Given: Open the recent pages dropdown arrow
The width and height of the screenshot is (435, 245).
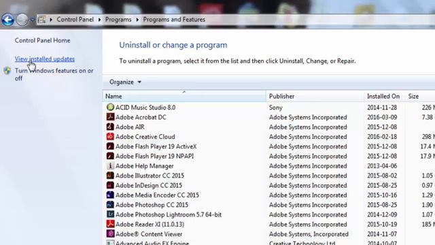Looking at the screenshot, I should pyautogui.click(x=32, y=20).
